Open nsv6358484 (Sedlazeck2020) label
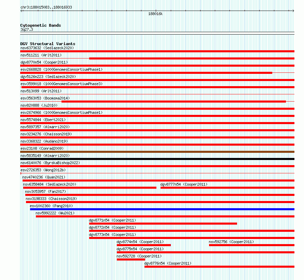304x280 pixels. tap(50, 184)
